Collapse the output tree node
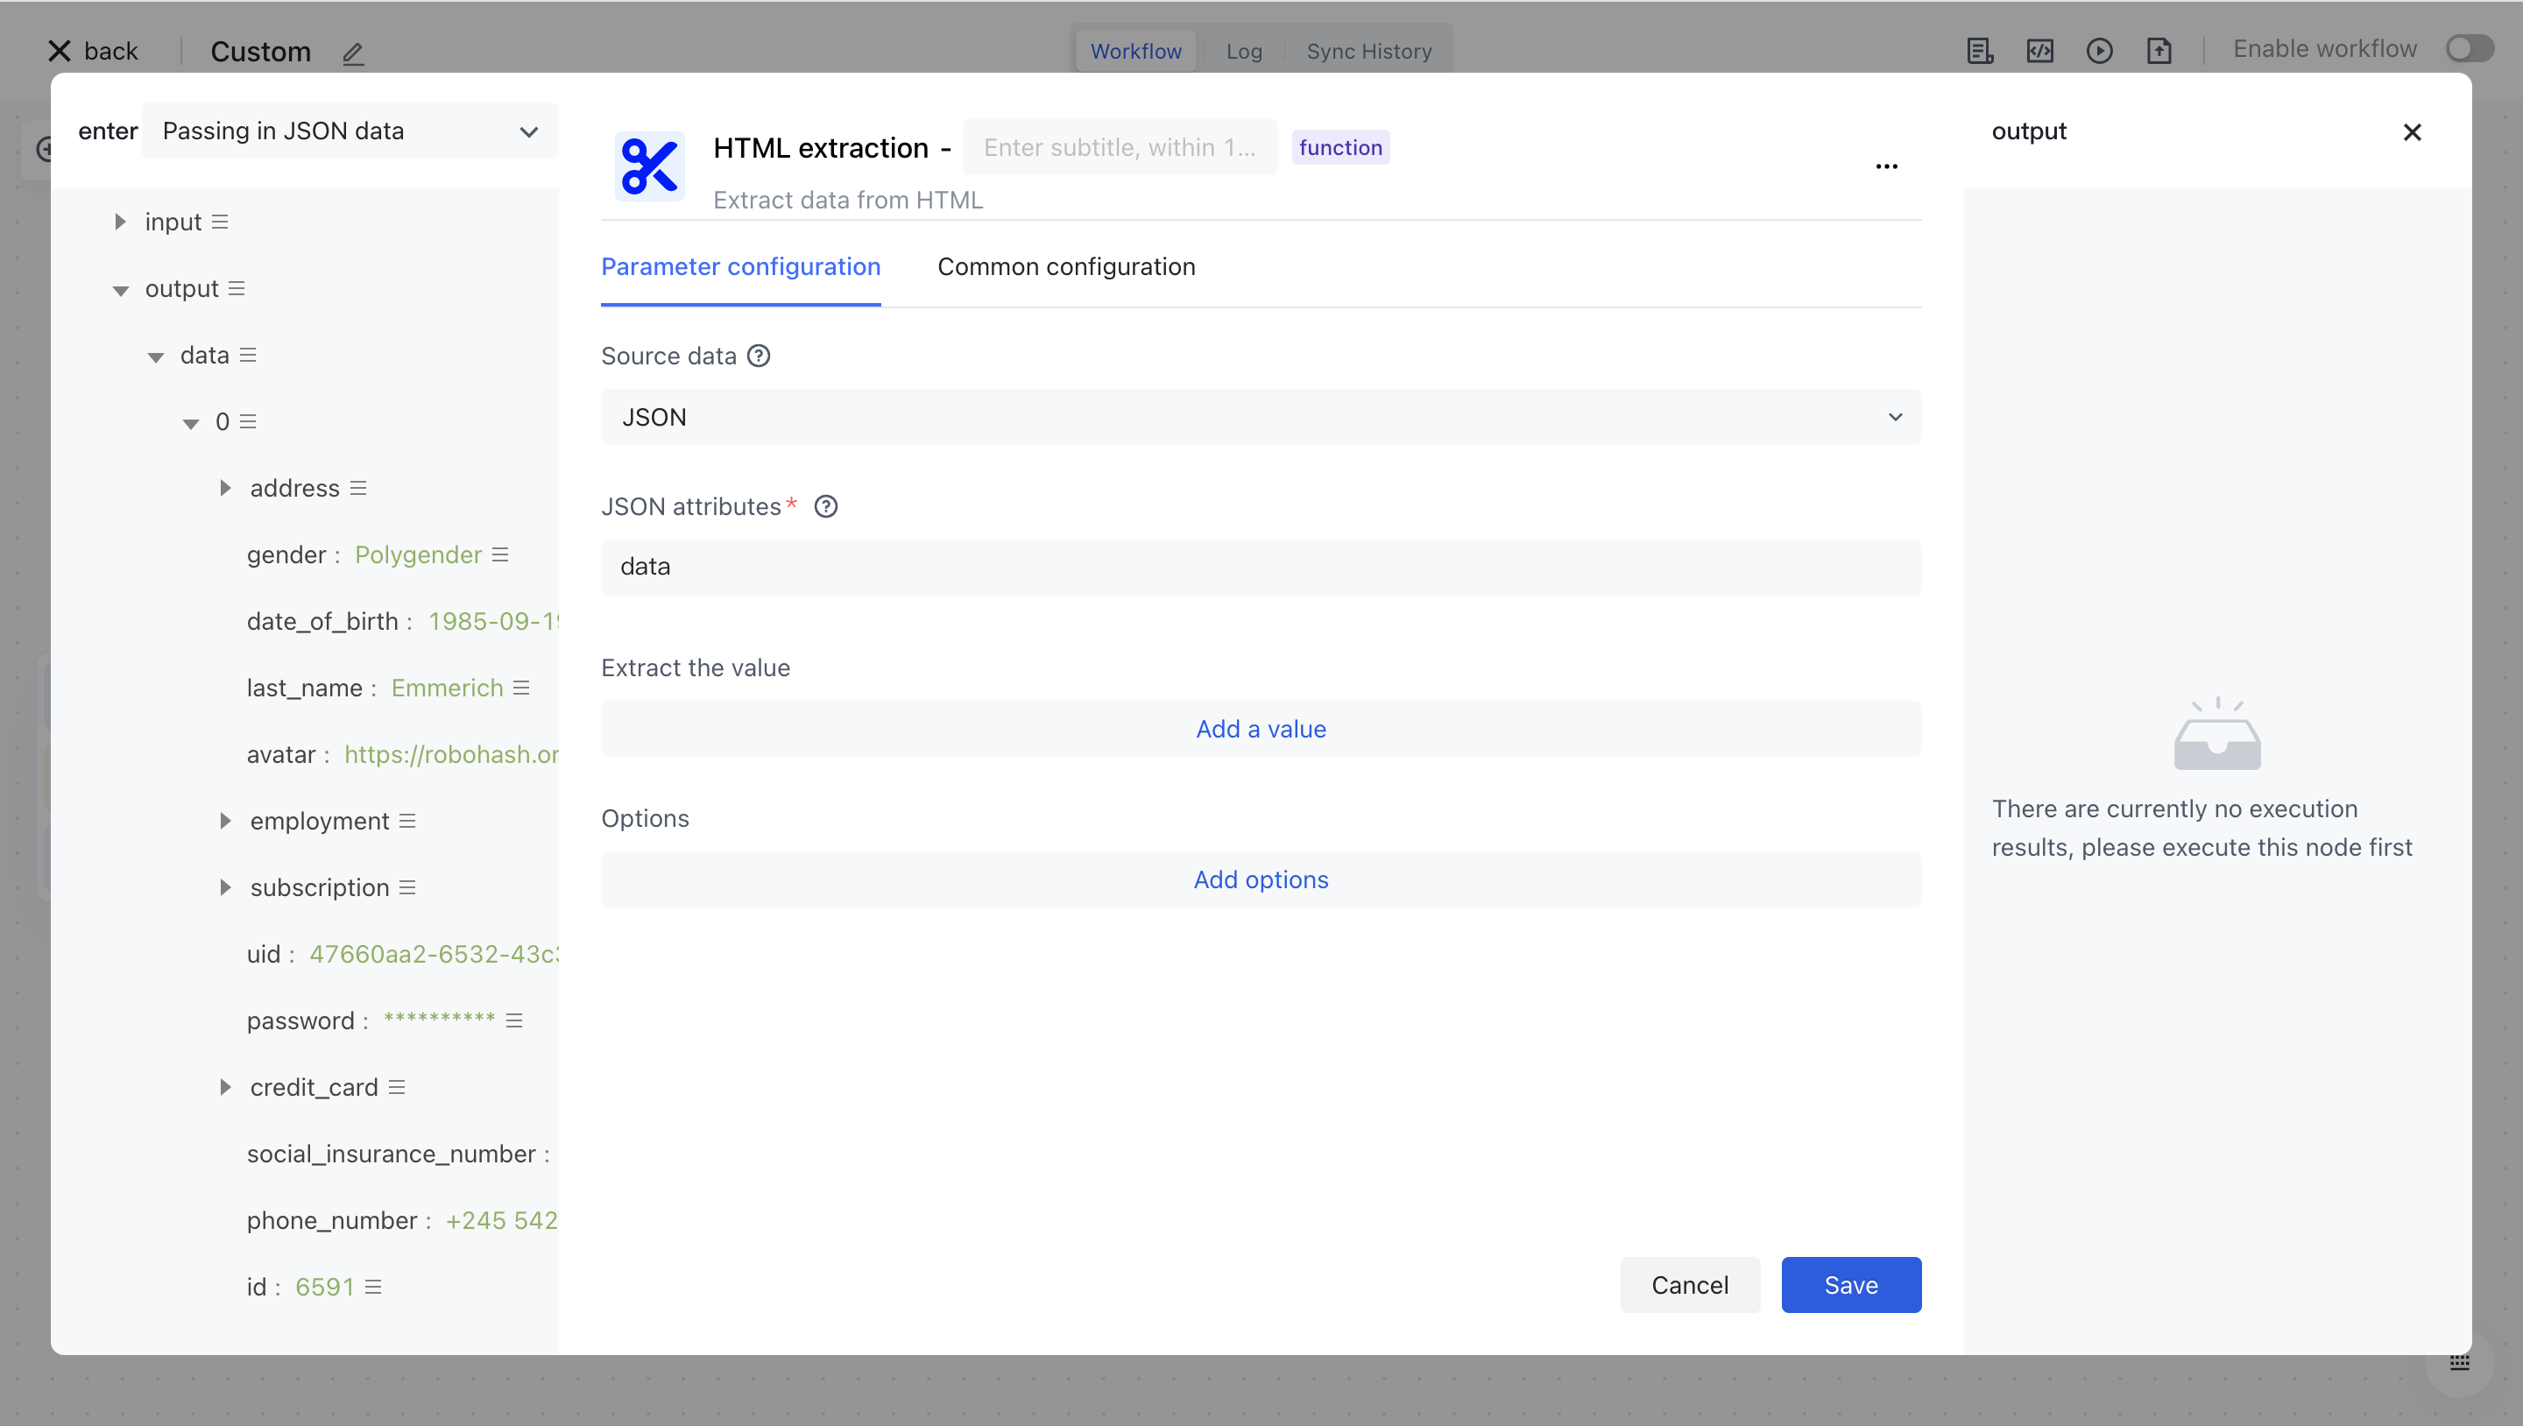Screen dimensions: 2523x1426 point(121,290)
